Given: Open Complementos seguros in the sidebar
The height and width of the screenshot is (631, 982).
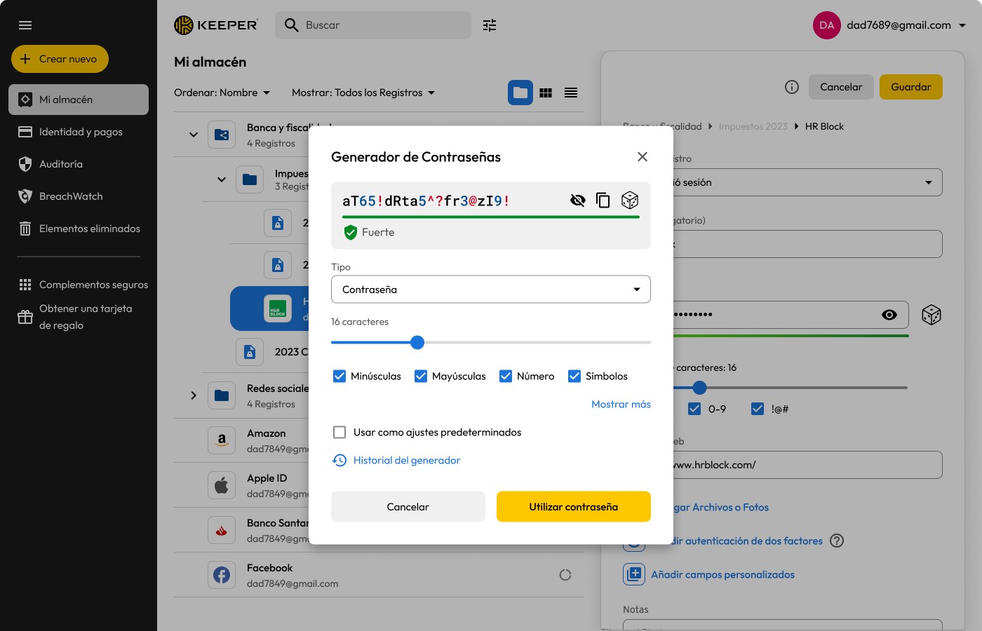Looking at the screenshot, I should coord(79,285).
